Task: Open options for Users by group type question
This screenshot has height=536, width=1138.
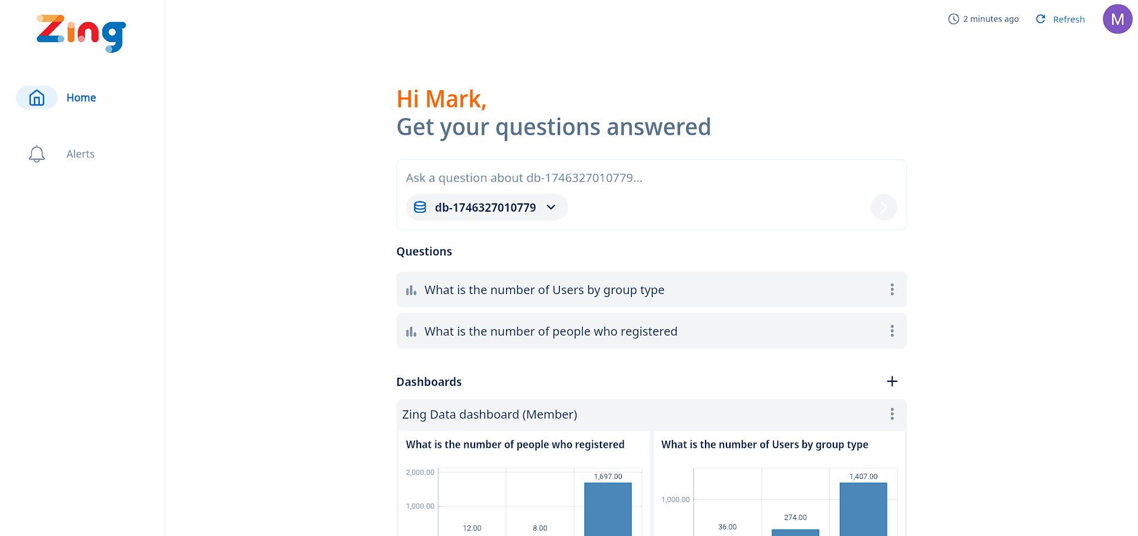Action: coord(892,289)
